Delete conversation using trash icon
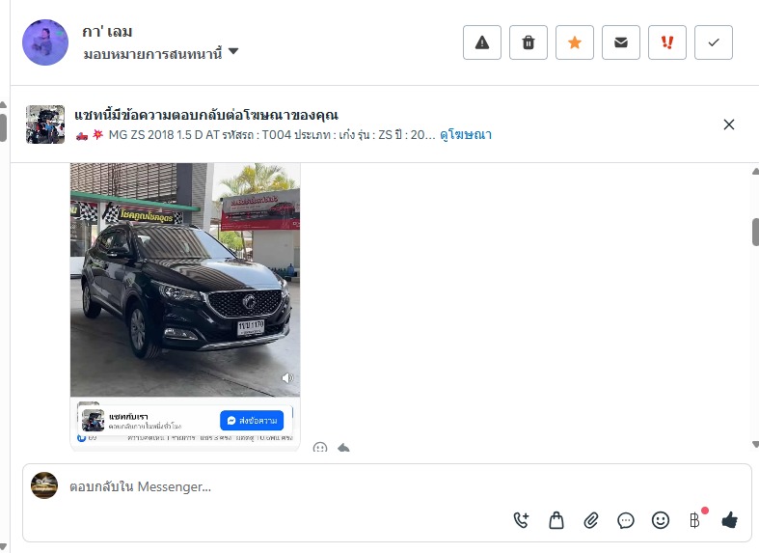Screen dimensions: 759x553 pyautogui.click(x=529, y=42)
